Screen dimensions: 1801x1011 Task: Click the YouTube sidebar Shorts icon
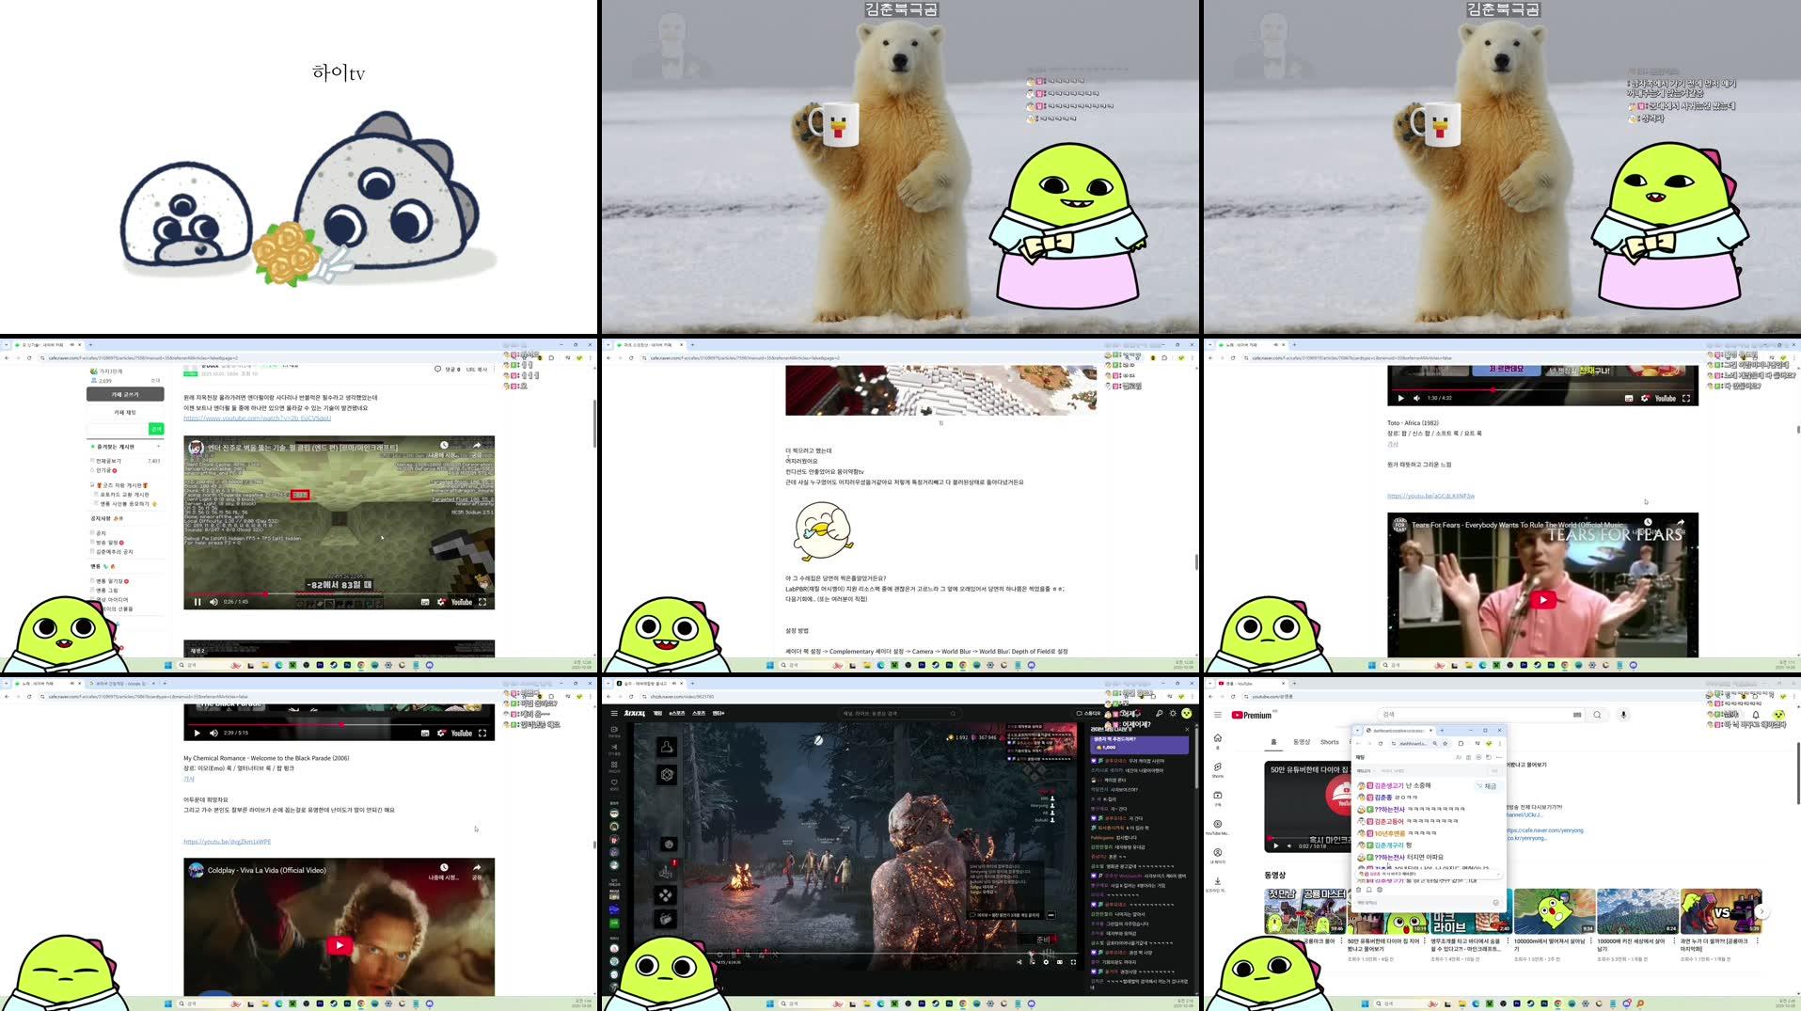(1217, 768)
